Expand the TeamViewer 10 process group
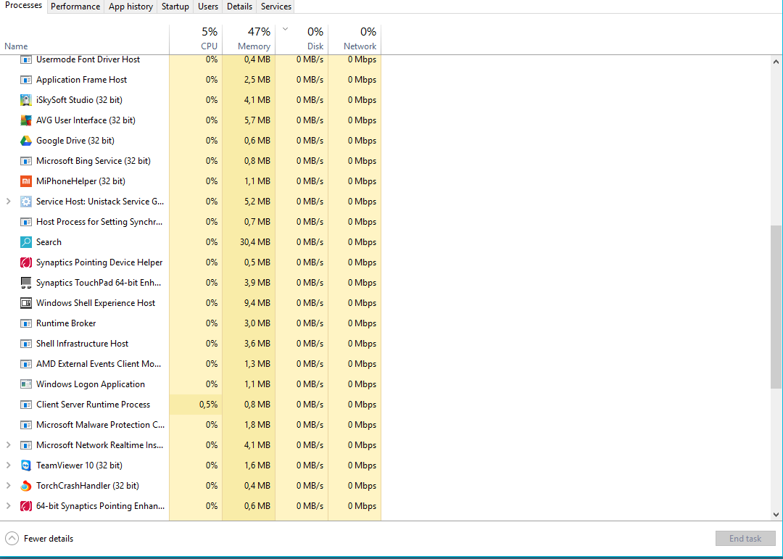 [8, 465]
